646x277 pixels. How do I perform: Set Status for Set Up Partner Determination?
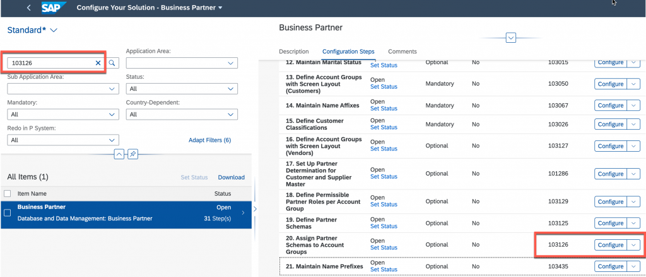[384, 176]
